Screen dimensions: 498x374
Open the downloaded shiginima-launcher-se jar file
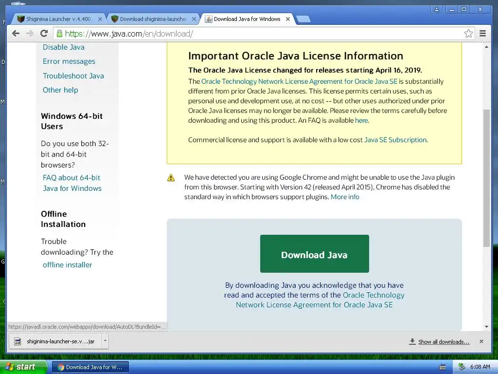tap(55, 341)
